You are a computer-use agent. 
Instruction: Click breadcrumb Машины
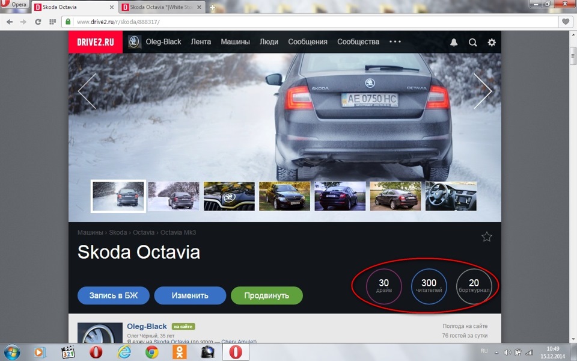[90, 232]
